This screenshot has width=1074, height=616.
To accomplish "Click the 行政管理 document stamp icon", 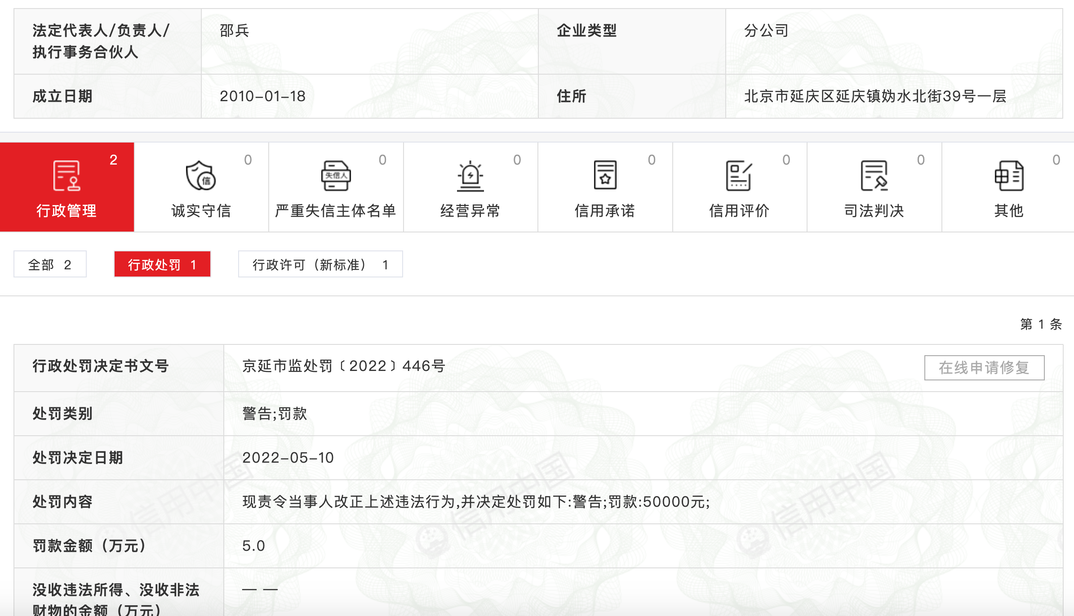I will click(x=67, y=176).
